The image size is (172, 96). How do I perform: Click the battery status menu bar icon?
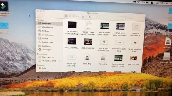coord(148,2)
